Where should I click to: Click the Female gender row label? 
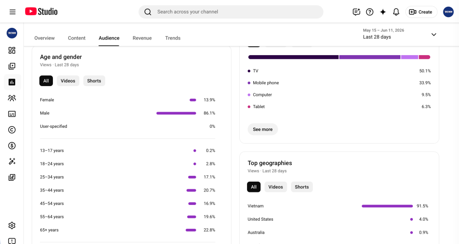pyautogui.click(x=47, y=100)
